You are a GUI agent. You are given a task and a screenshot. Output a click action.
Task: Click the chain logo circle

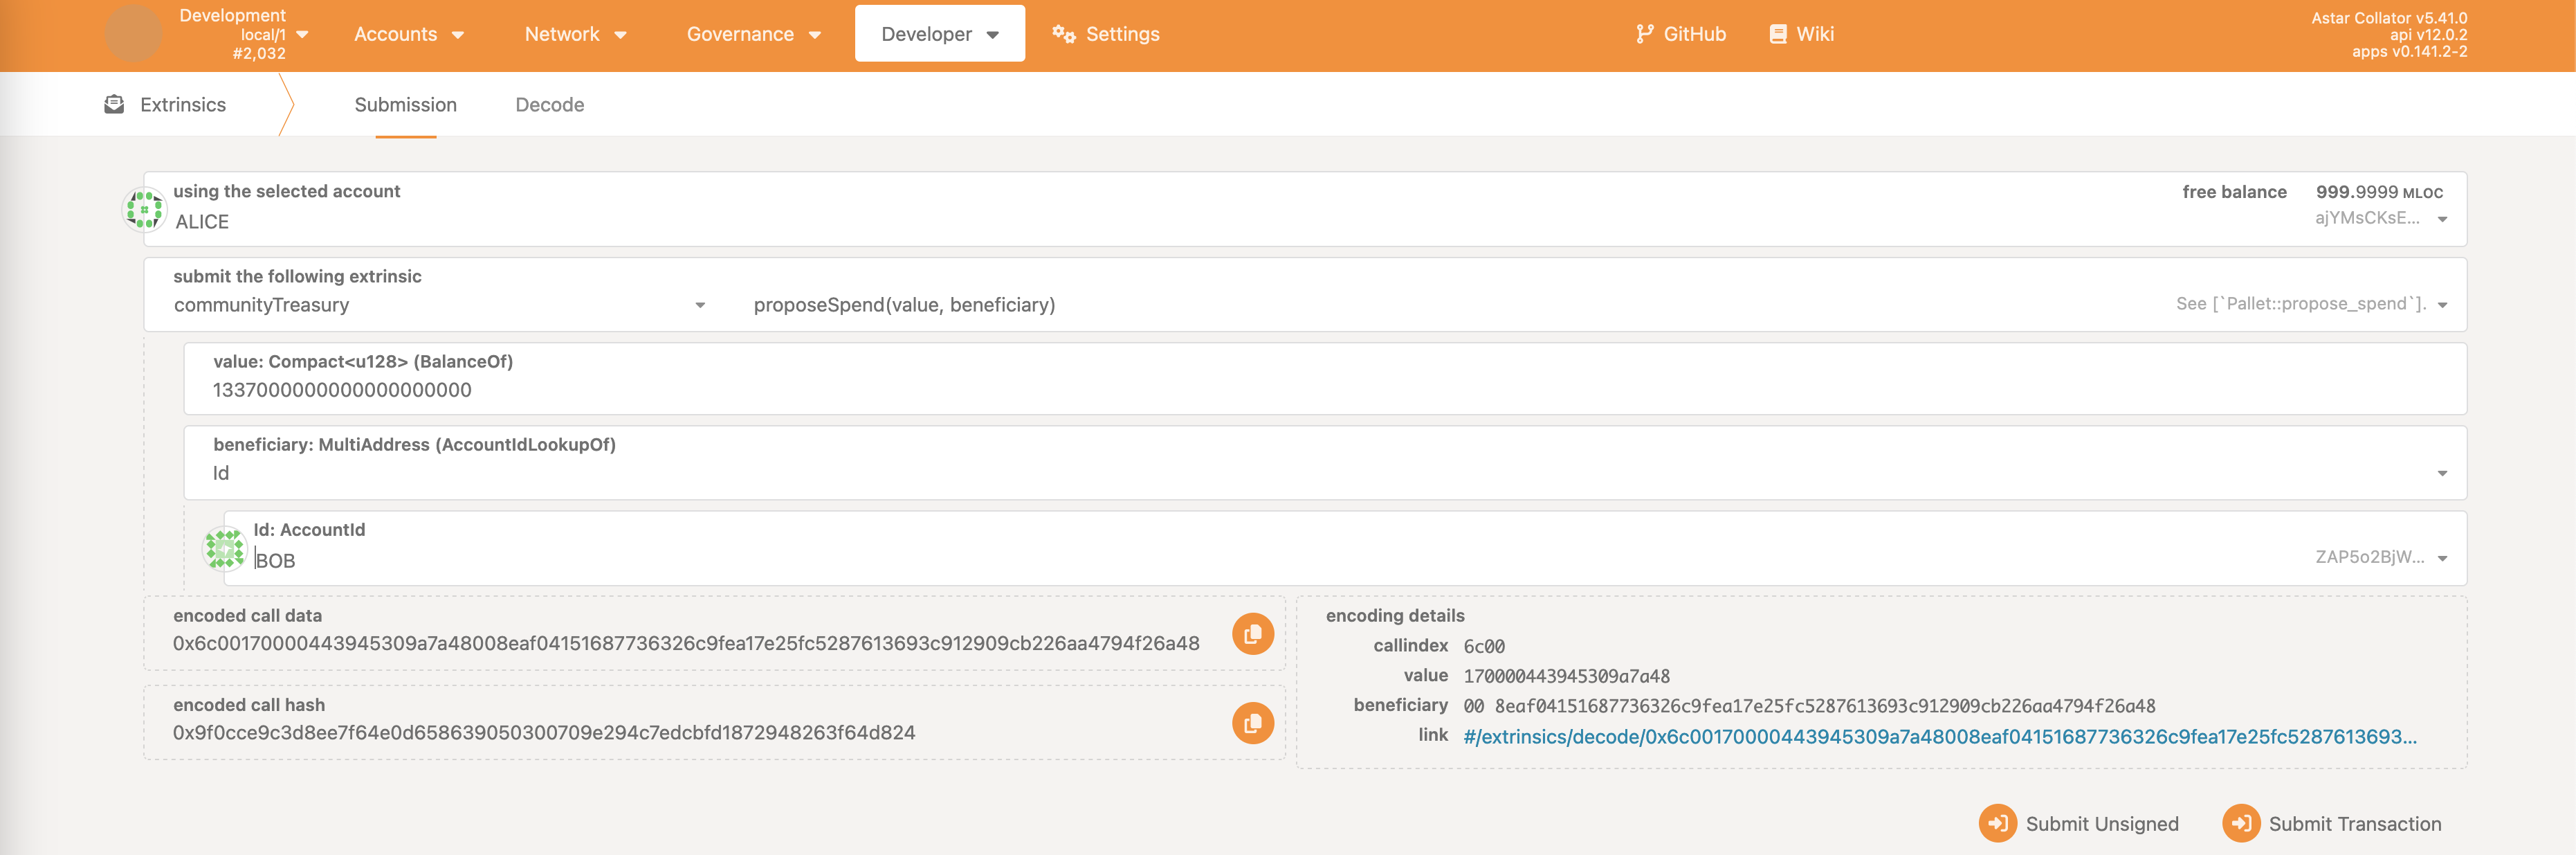point(133,34)
